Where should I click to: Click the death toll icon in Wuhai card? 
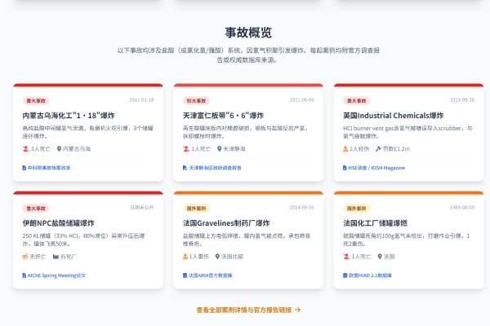[x=25, y=149]
